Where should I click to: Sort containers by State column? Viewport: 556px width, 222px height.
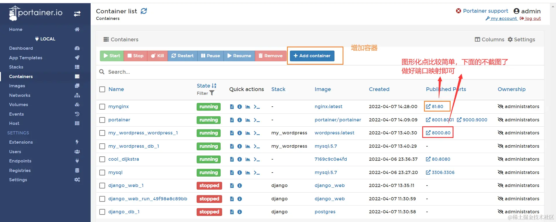click(206, 86)
